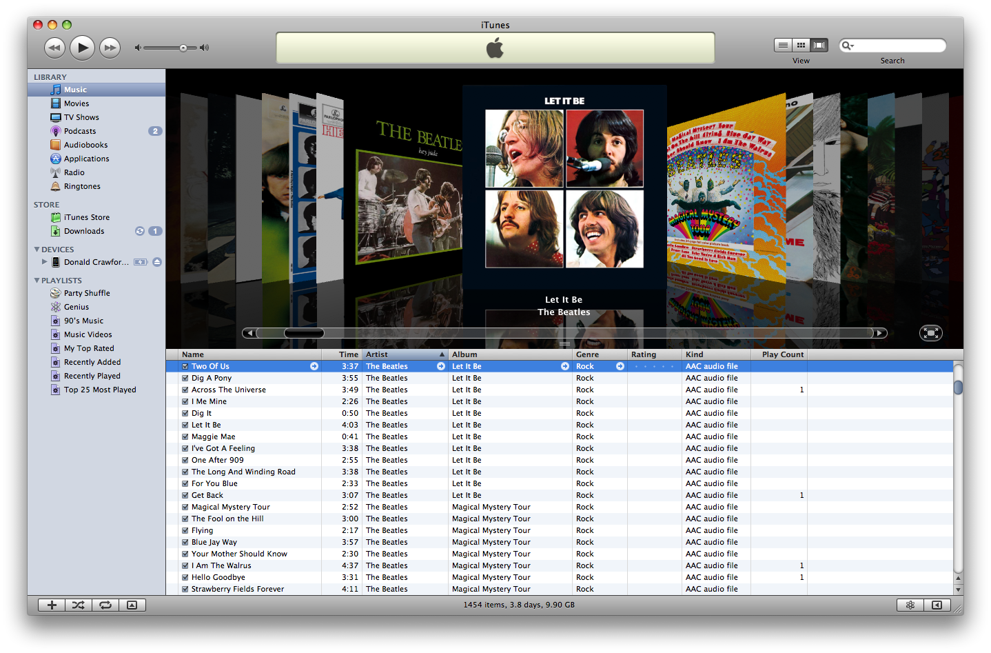Viewport: 991px width, 653px height.
Task: Toggle Repeat at the bottom bar
Action: pos(105,605)
